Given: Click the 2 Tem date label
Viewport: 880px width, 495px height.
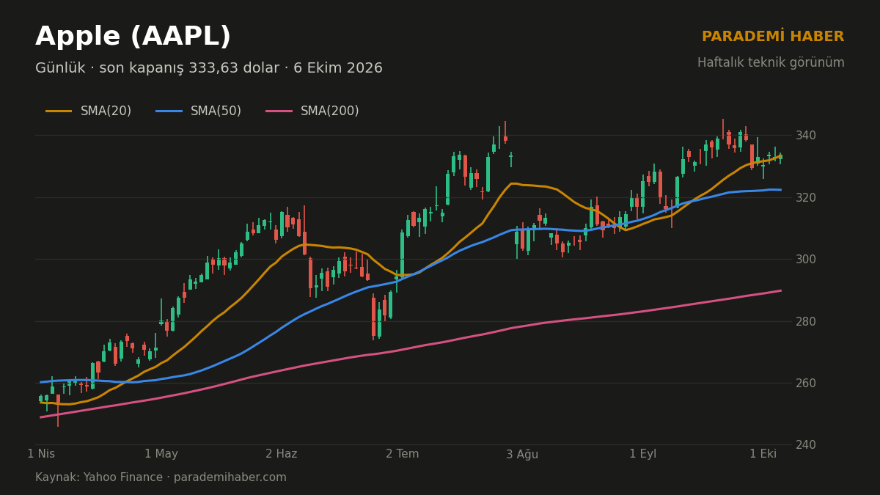Looking at the screenshot, I should (403, 454).
